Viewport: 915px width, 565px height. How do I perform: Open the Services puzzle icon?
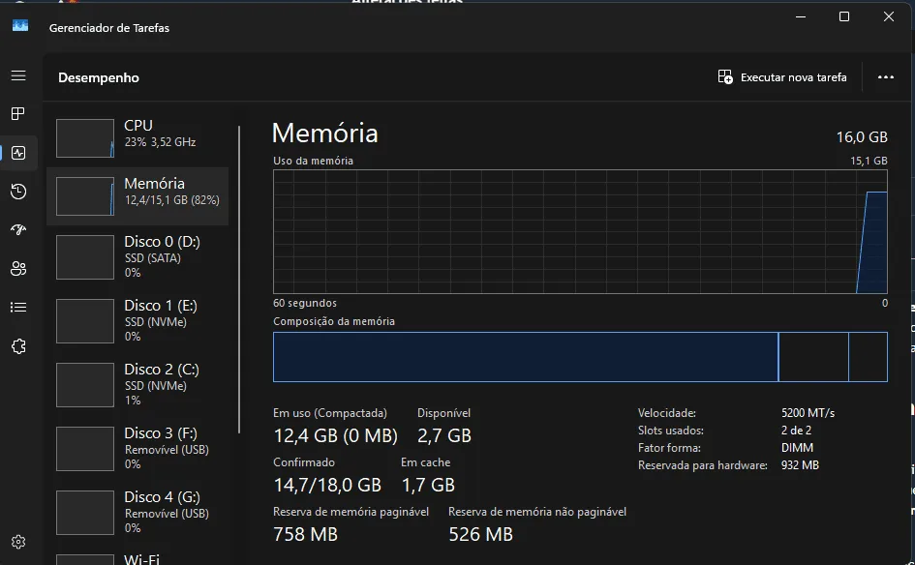pos(18,346)
